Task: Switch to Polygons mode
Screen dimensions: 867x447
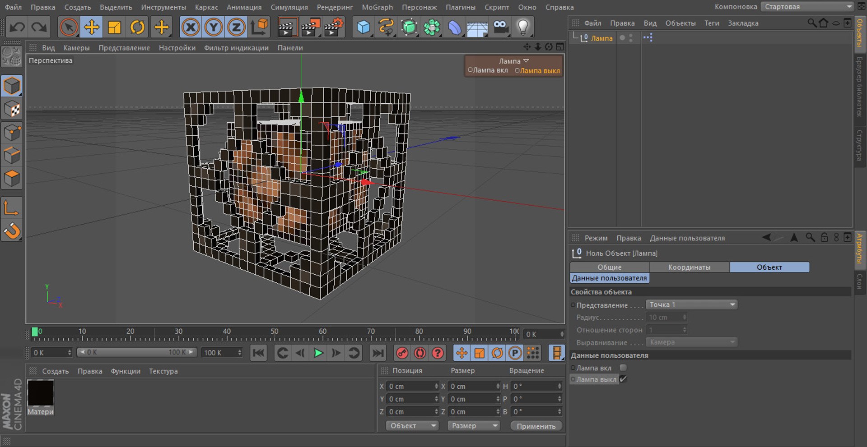Action: (12, 179)
